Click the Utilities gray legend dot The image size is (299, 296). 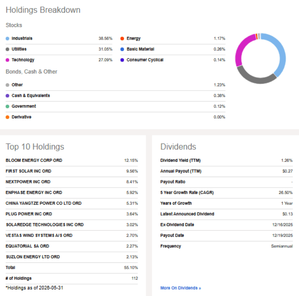pyautogui.click(x=7, y=49)
